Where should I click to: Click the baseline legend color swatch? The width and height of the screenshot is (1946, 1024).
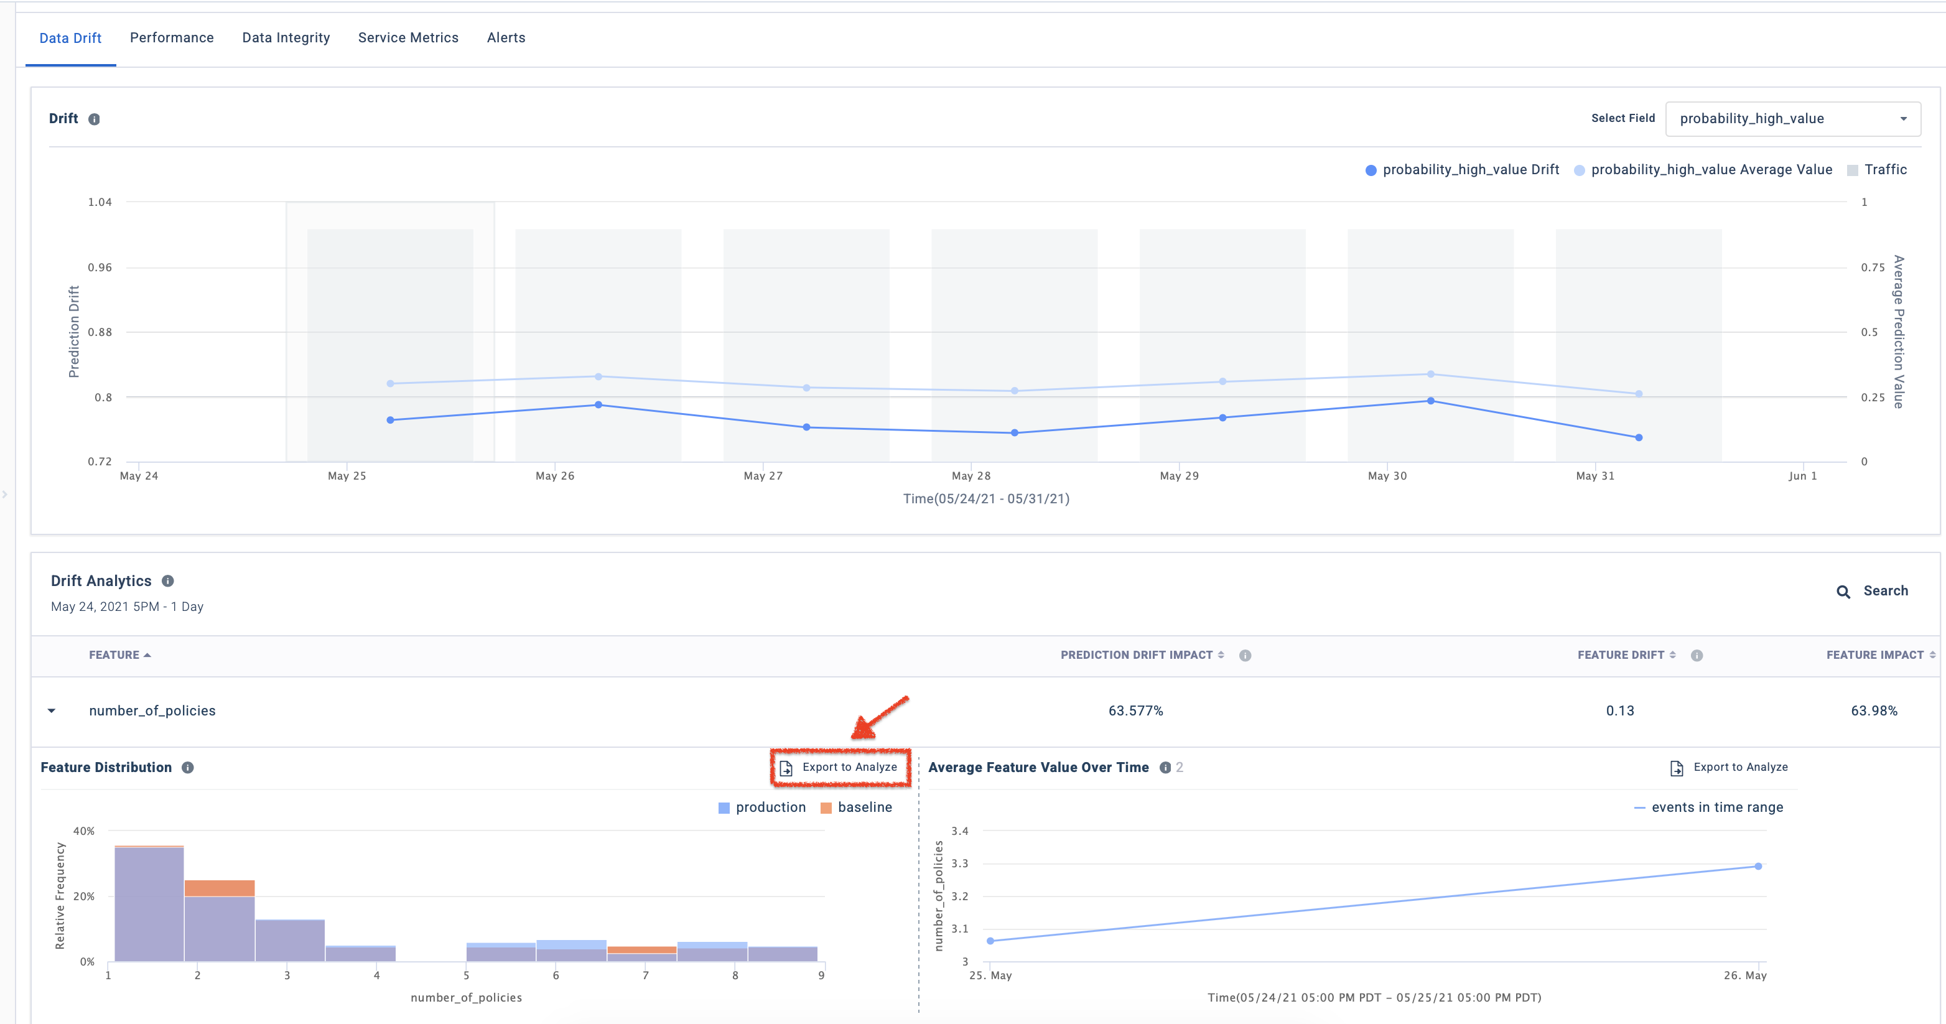click(826, 808)
